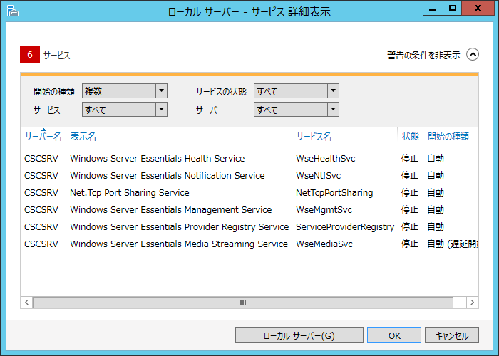This screenshot has height=356, width=499.
Task: Collapse the warning criteria chevron
Action: click(473, 54)
